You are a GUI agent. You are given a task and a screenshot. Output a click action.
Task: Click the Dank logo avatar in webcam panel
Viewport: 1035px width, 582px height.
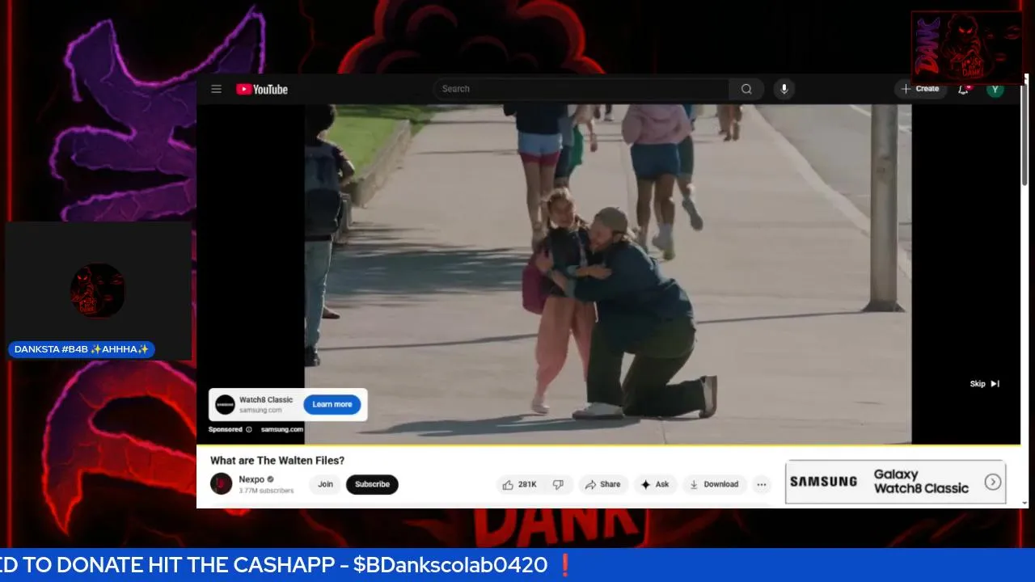(97, 290)
